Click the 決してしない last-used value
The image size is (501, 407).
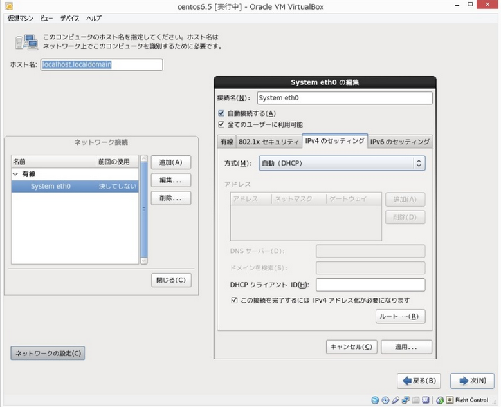[118, 186]
